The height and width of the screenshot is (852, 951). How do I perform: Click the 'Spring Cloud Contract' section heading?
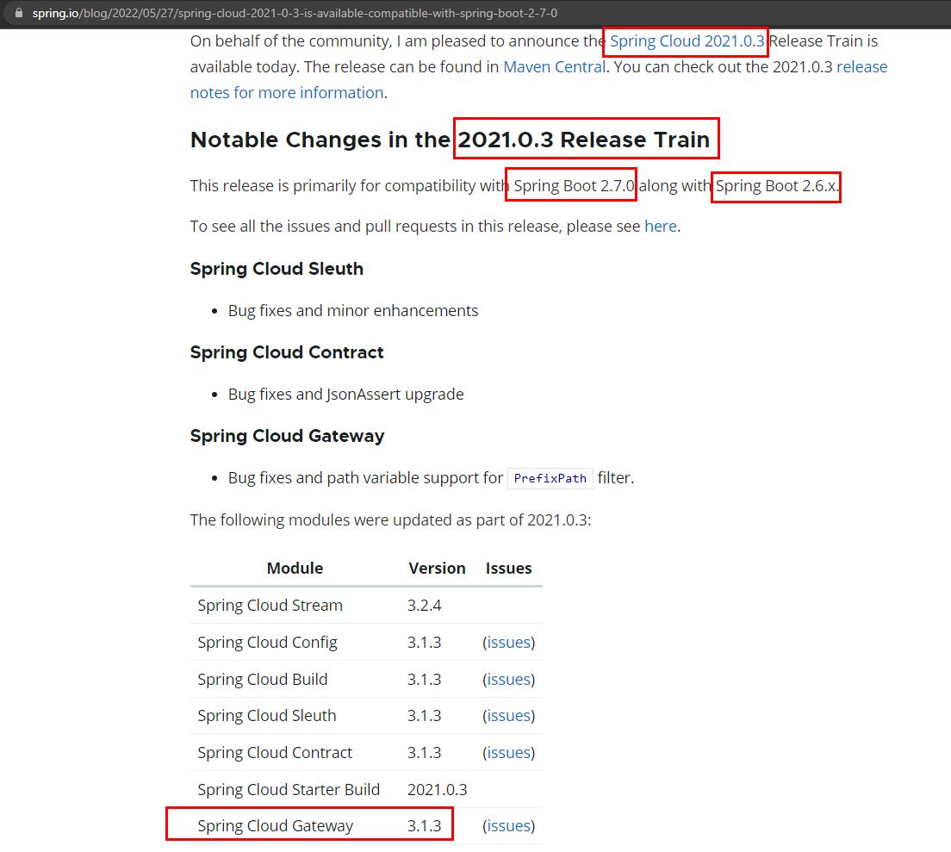tap(287, 352)
